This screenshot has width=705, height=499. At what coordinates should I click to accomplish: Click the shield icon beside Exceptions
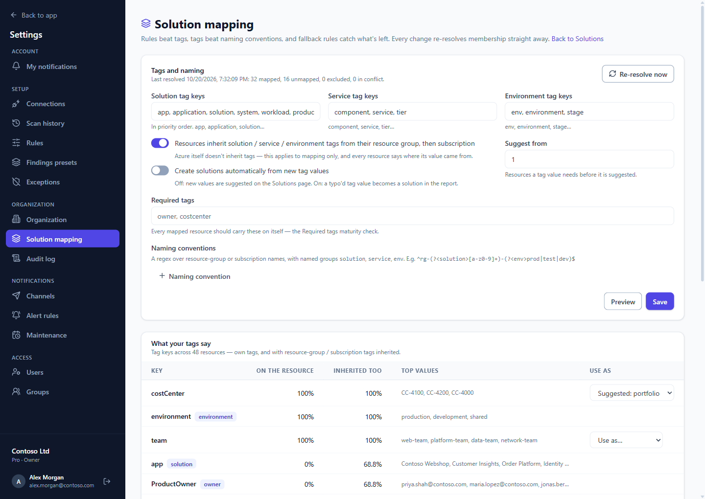[x=16, y=182]
